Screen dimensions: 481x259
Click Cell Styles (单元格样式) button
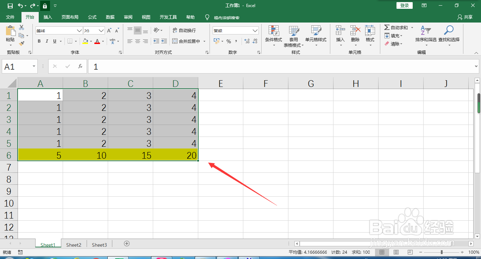pos(316,36)
